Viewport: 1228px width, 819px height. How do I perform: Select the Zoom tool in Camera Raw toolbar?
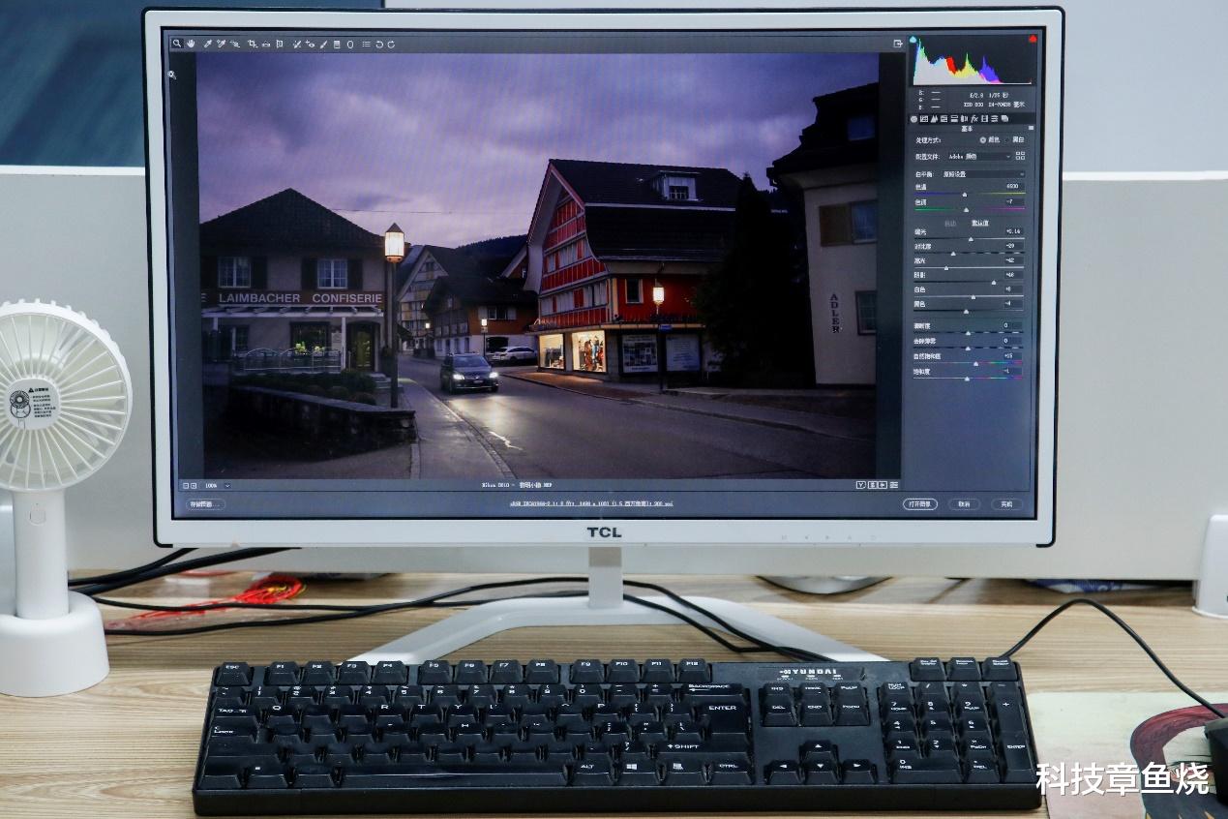pyautogui.click(x=177, y=44)
